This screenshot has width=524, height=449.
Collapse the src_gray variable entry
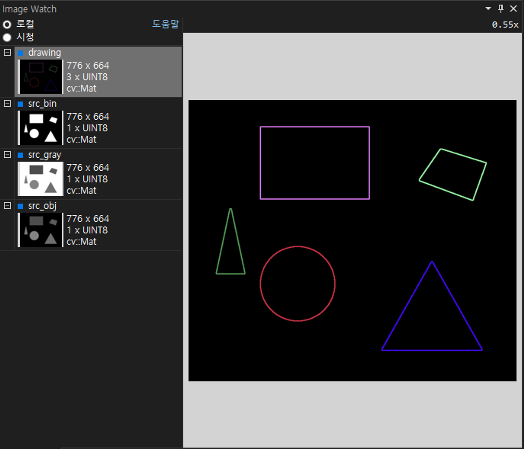[x=7, y=154]
